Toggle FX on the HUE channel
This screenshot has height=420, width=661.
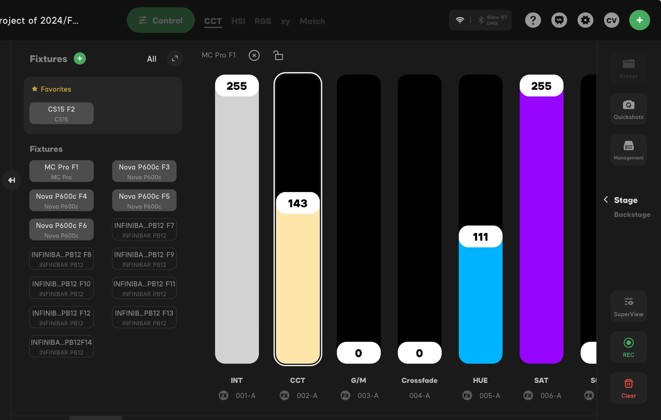click(x=467, y=396)
